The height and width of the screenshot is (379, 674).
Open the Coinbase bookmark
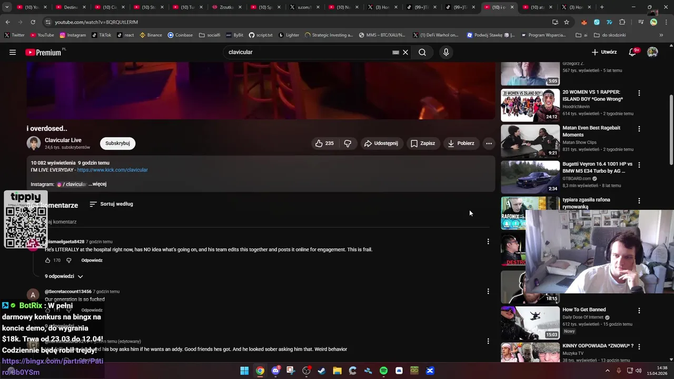180,35
